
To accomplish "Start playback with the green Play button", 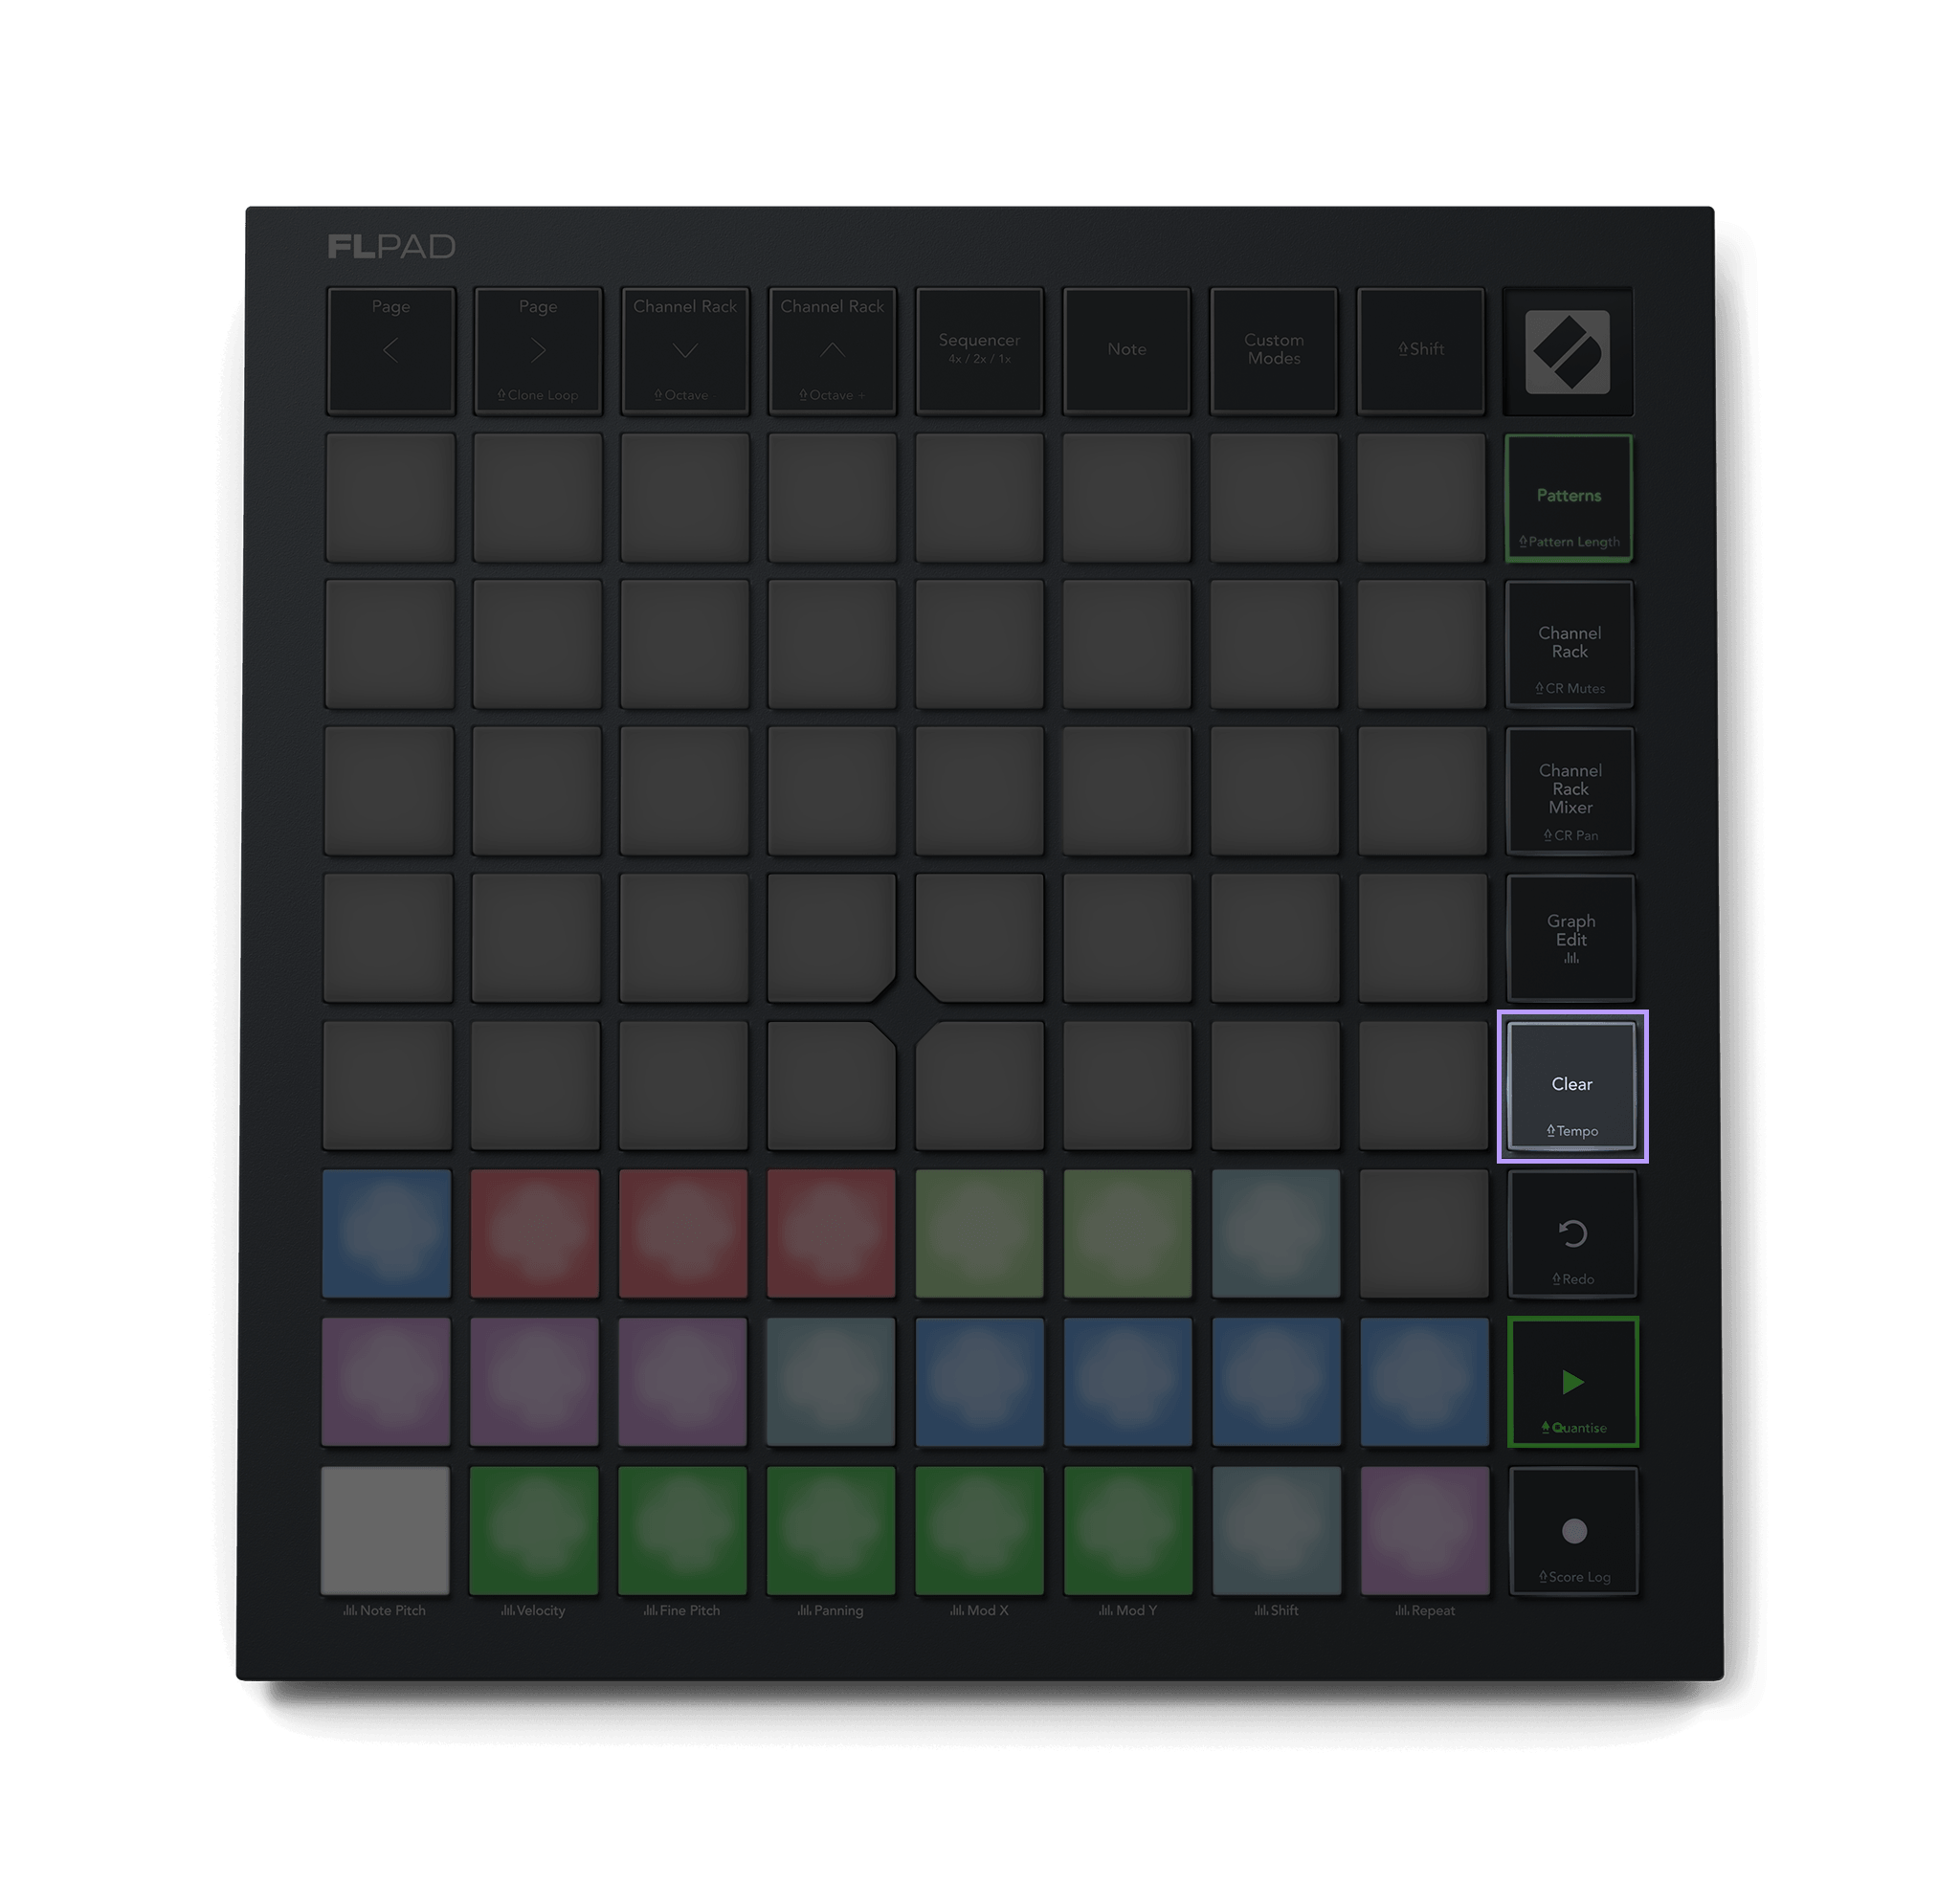I will pyautogui.click(x=1573, y=1382).
